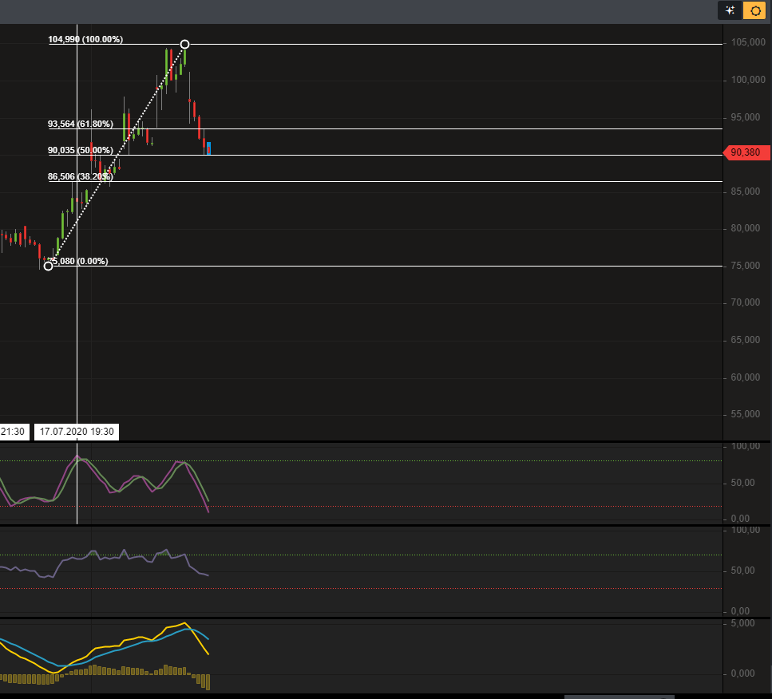The height and width of the screenshot is (699, 772).
Task: Click the 90,035 (50.00%) Fibonacci label
Action: click(x=81, y=150)
